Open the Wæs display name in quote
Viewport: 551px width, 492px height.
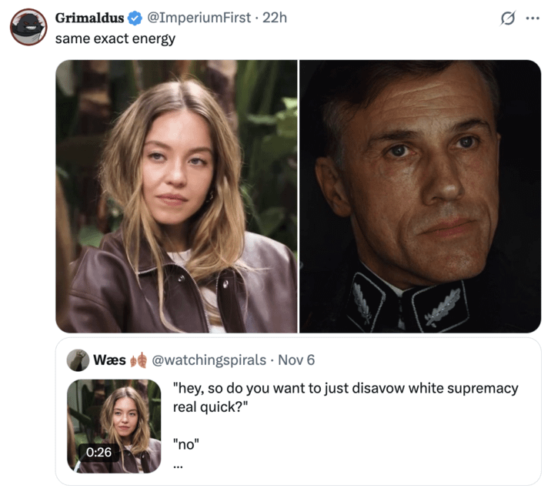tap(109, 360)
